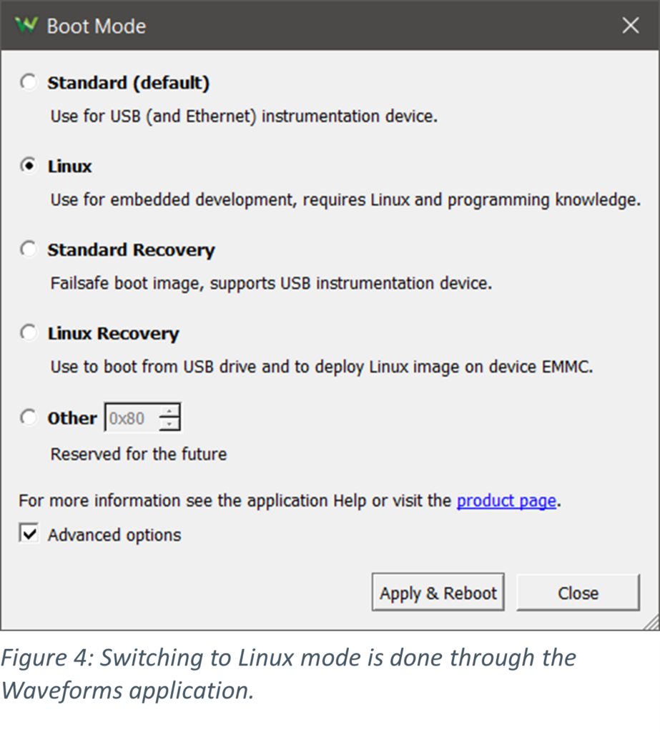Select the Other boot mode option

(28, 417)
